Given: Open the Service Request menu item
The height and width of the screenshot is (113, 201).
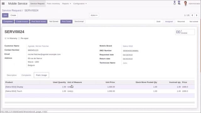Looking at the screenshot, I should point(37,3).
